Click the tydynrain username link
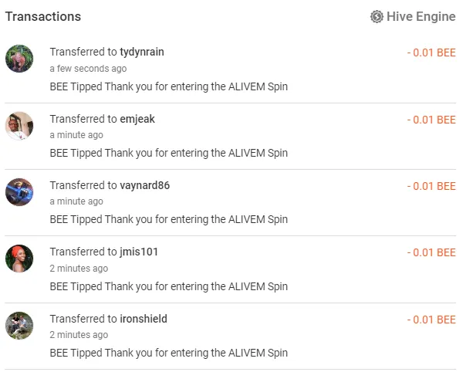This screenshot has width=463, height=372. pyautogui.click(x=142, y=52)
